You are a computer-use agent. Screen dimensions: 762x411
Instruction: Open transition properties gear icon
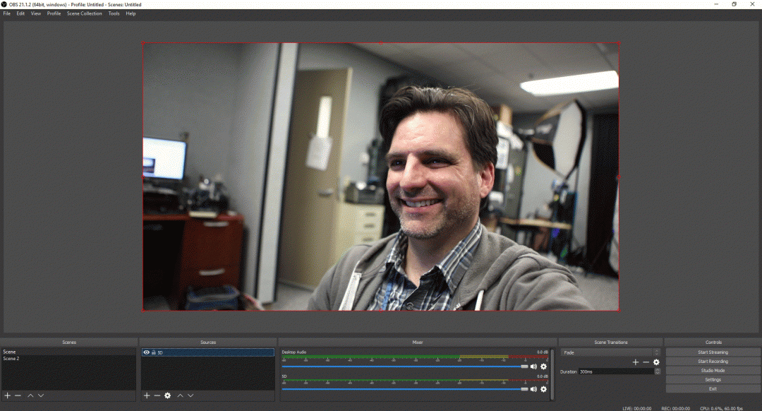[x=656, y=362]
